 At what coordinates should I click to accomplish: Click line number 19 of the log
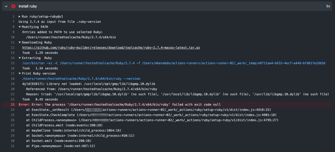(13, 84)
